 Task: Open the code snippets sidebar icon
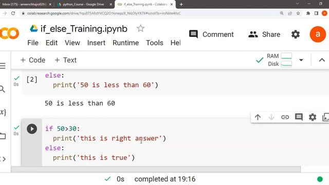3,159
